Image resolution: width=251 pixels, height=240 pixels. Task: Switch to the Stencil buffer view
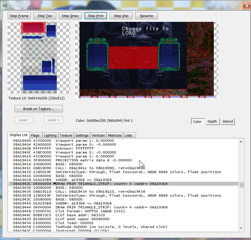click(x=227, y=122)
